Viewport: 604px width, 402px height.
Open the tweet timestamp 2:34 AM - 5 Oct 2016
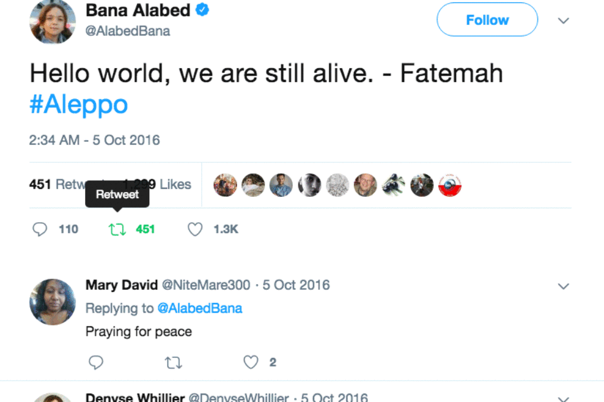pos(94,140)
